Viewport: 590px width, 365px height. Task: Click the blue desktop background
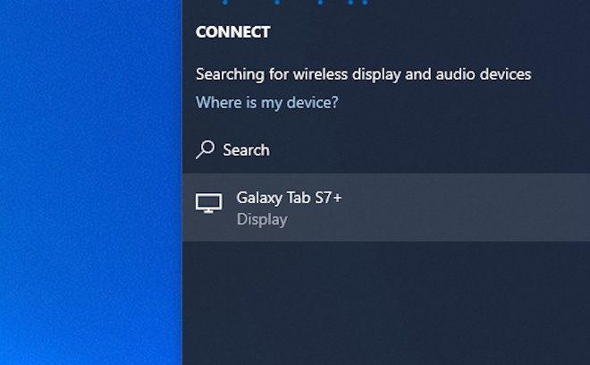(91, 182)
